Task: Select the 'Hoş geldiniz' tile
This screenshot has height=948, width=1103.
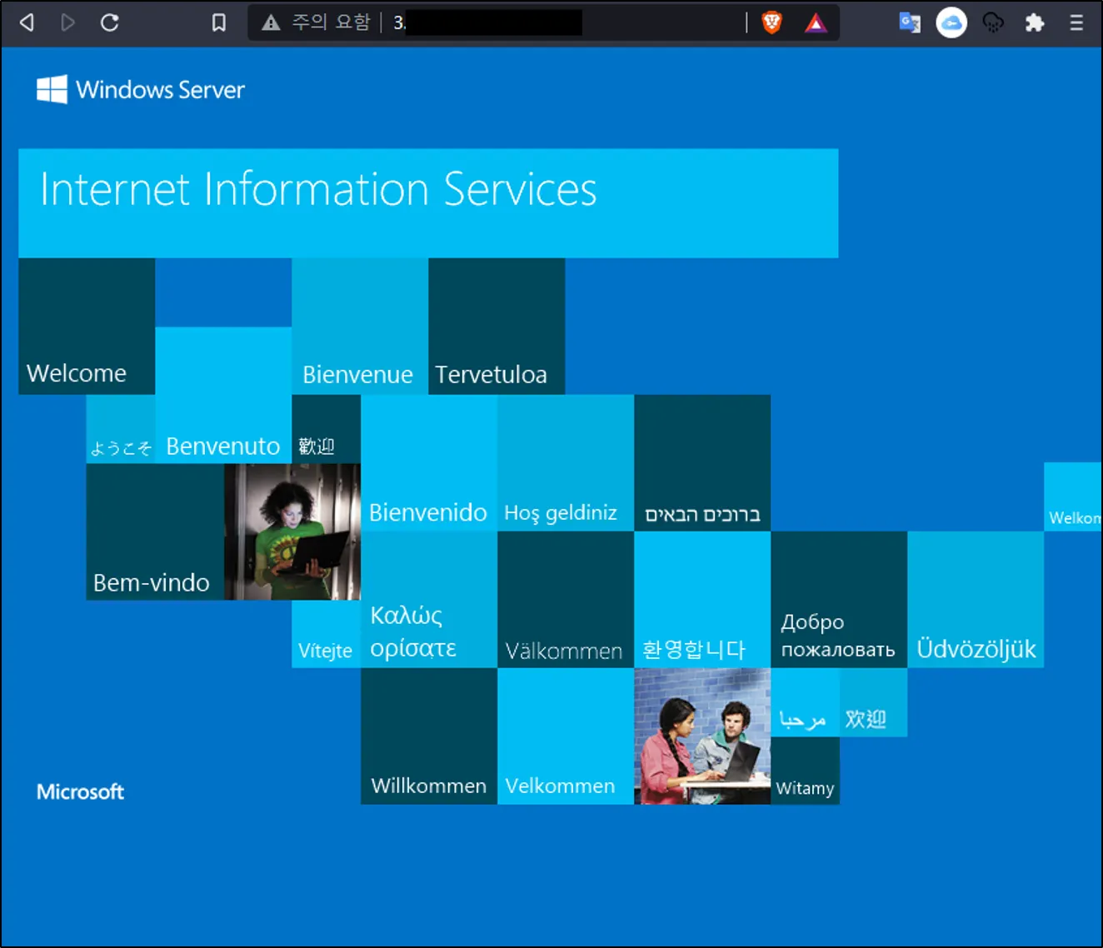Action: (566, 463)
